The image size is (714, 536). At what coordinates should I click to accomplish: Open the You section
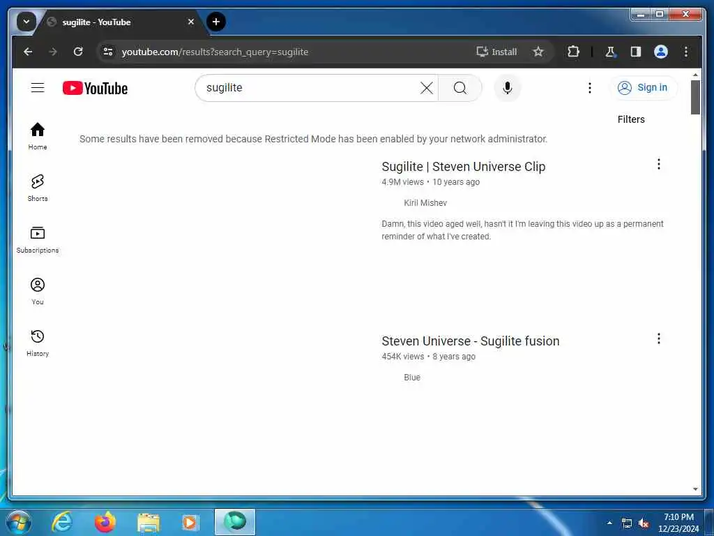coord(38,291)
